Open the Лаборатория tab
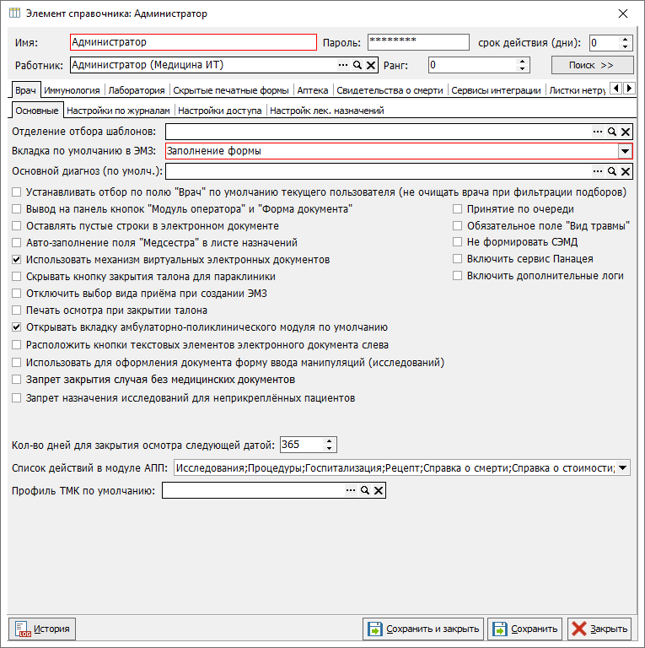The image size is (645, 648). click(x=137, y=90)
